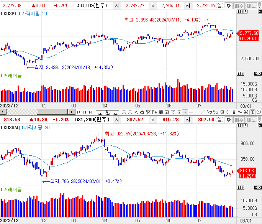Image resolution: width=262 pixels, height=224 pixels.
Task: Click the KOSPI current price tag 2,777.68
Action: (249, 36)
